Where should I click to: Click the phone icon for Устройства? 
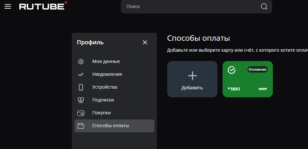(x=81, y=87)
